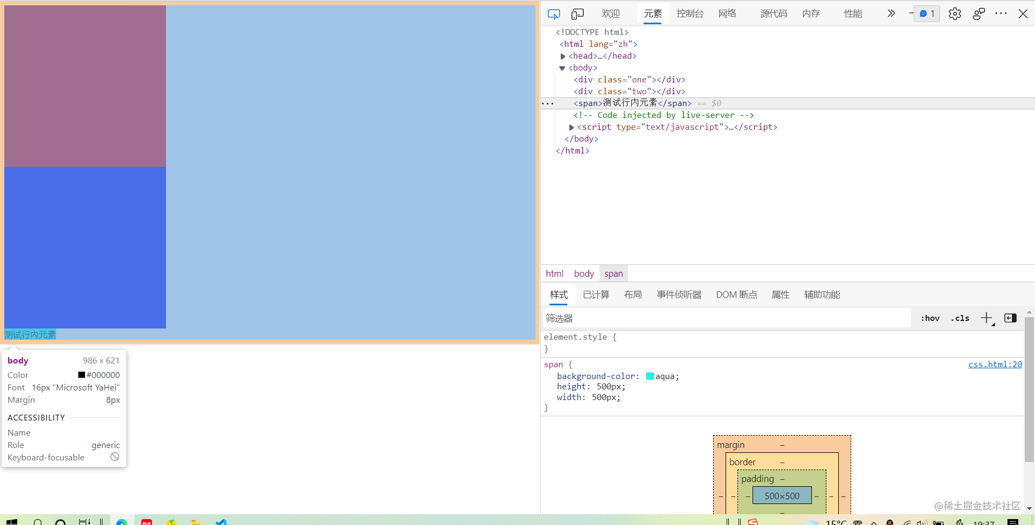The width and height of the screenshot is (1035, 525).
Task: Open DevTools settings gear
Action: [955, 13]
